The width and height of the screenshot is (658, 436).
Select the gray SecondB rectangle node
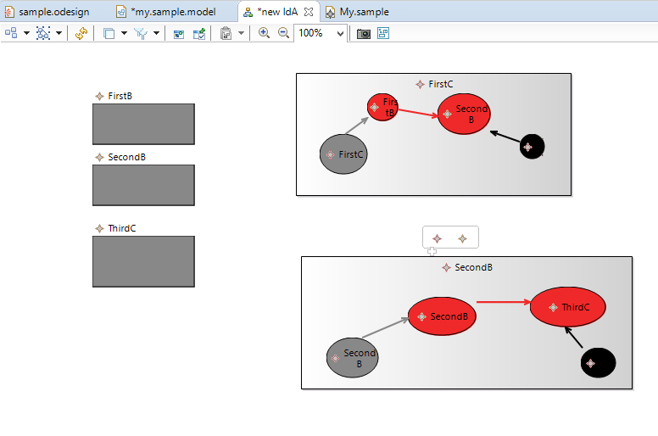coord(143,185)
